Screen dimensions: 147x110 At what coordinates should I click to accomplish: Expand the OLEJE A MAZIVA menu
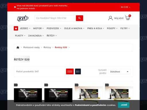(x=74, y=28)
